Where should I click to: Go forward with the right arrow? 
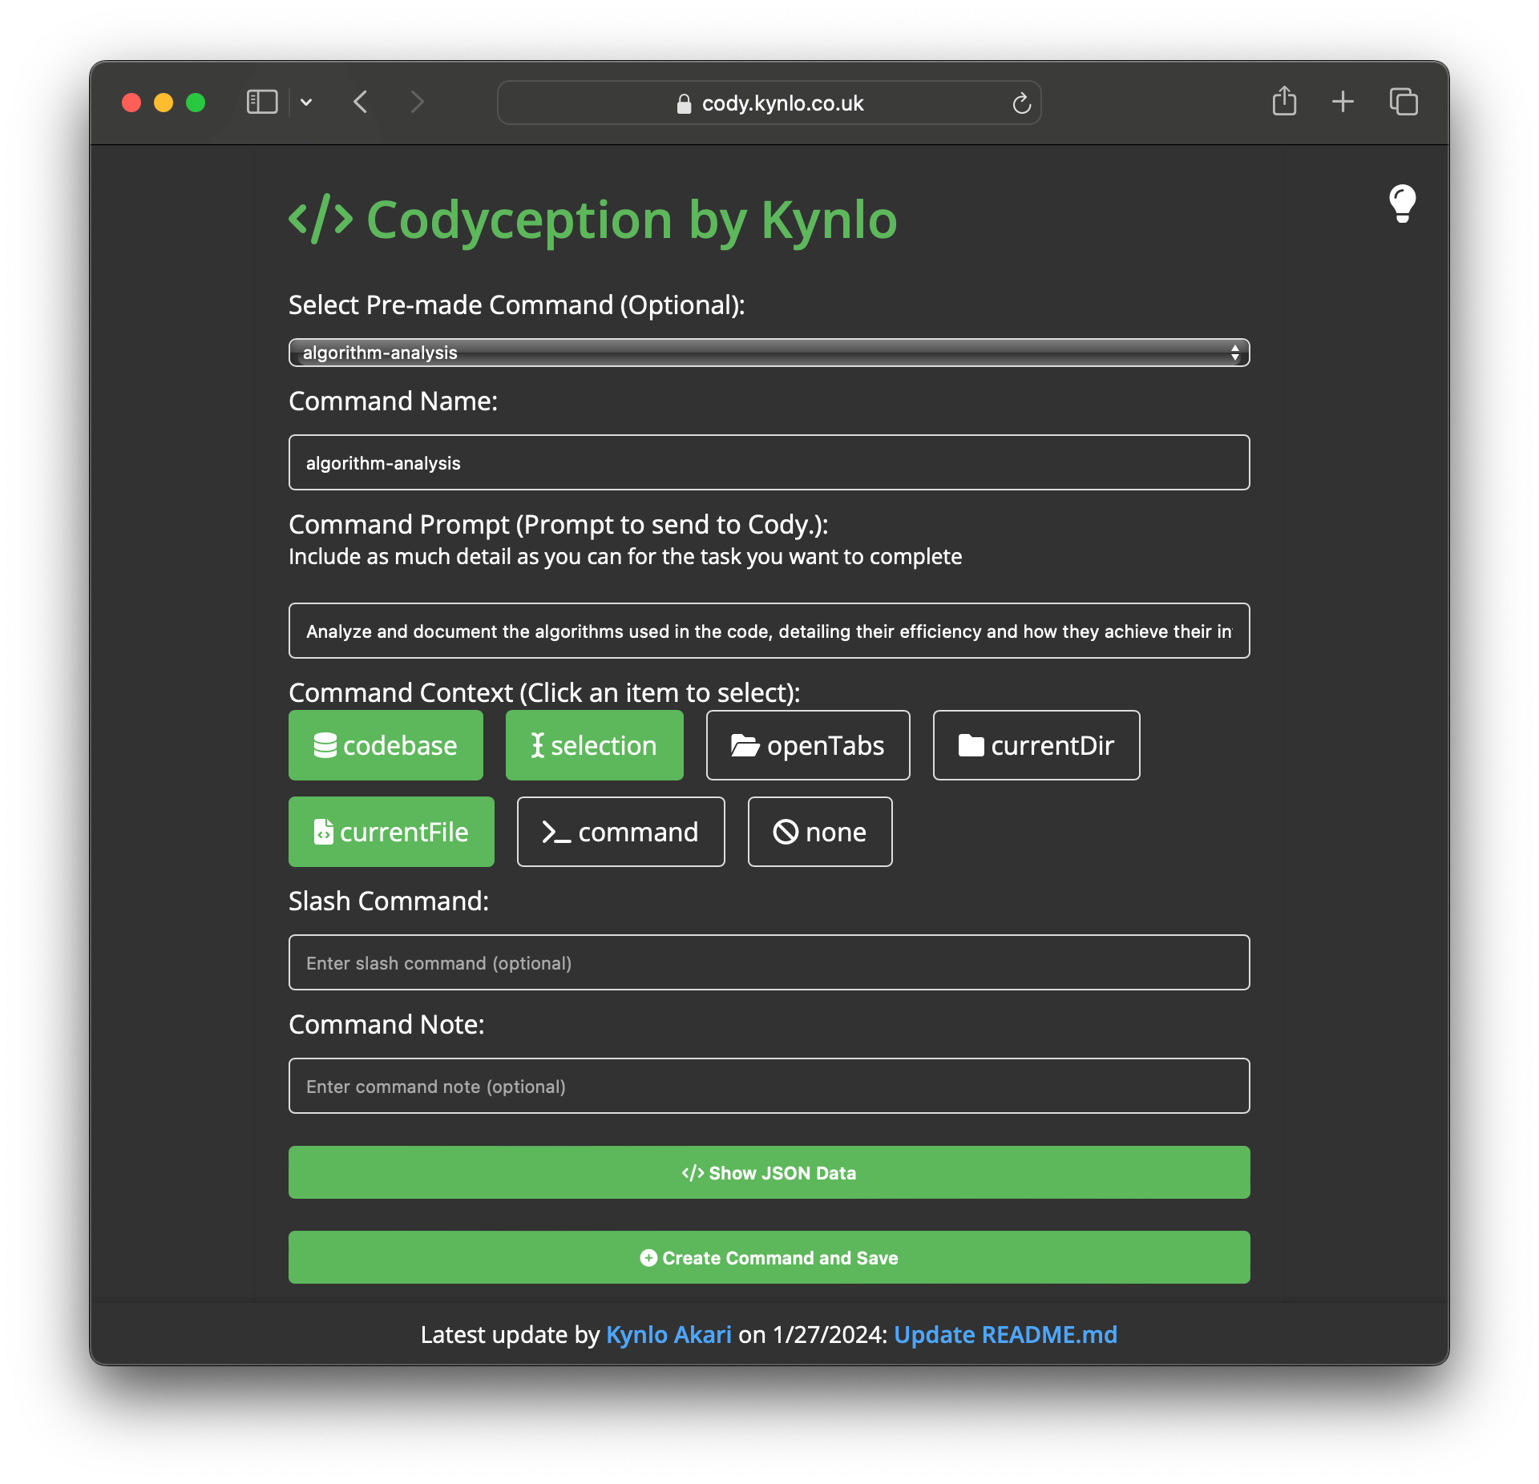click(x=417, y=103)
